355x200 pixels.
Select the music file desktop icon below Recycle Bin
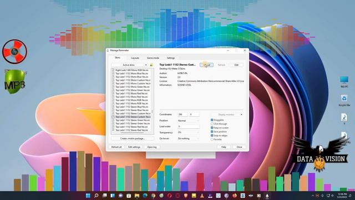344,118
